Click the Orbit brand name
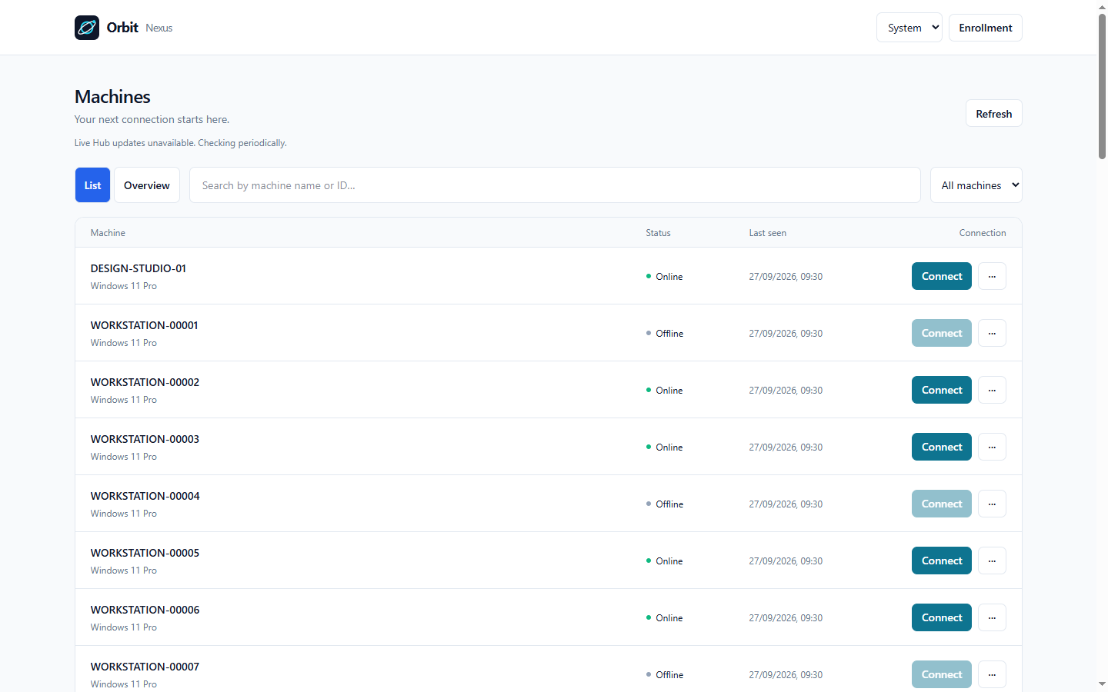The height and width of the screenshot is (692, 1108). click(x=122, y=28)
